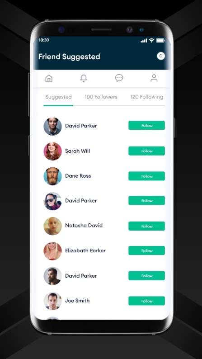Open the profile person icon

(154, 78)
